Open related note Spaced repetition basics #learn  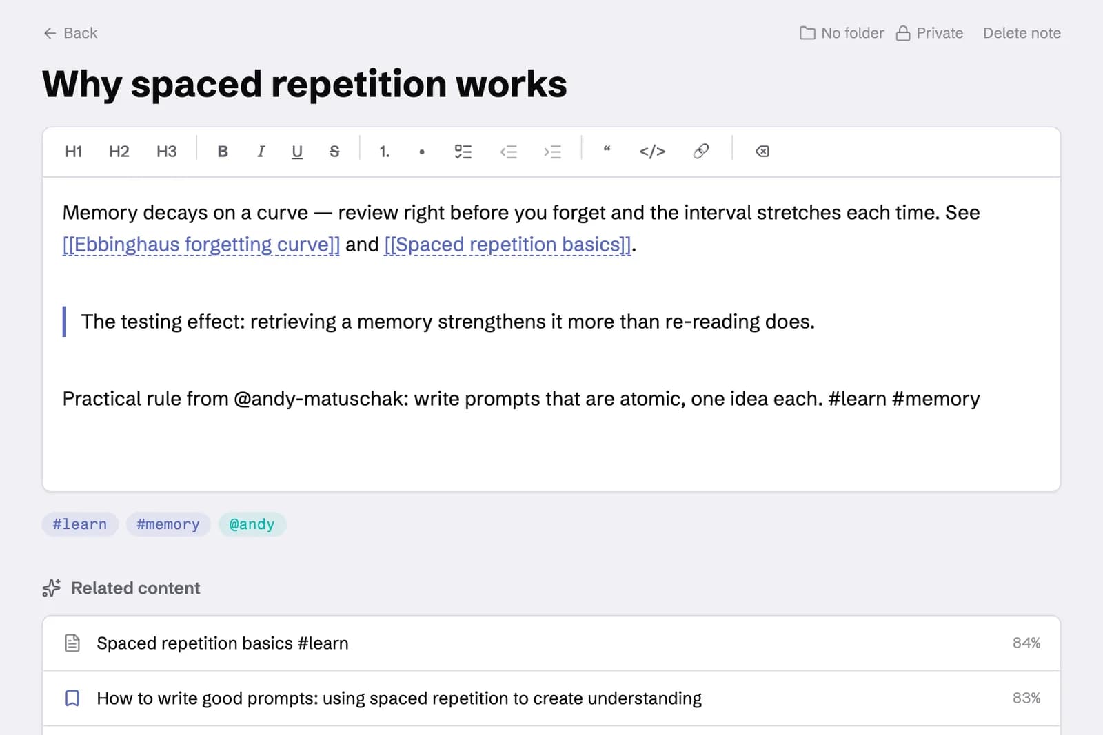tap(551, 643)
